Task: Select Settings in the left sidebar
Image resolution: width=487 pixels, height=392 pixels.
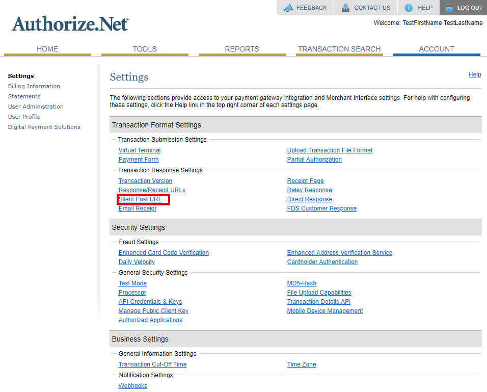Action: (x=21, y=76)
